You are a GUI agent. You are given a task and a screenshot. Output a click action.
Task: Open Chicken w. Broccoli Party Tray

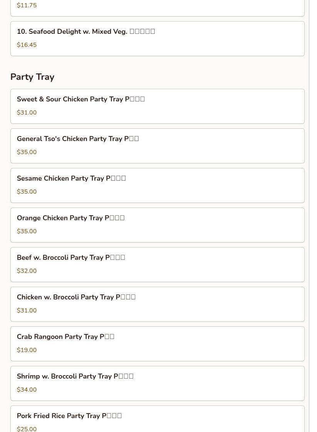[x=76, y=297]
